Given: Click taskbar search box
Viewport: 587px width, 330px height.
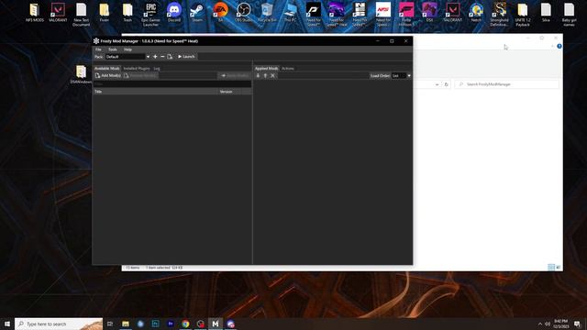Looking at the screenshot, I should coord(59,324).
